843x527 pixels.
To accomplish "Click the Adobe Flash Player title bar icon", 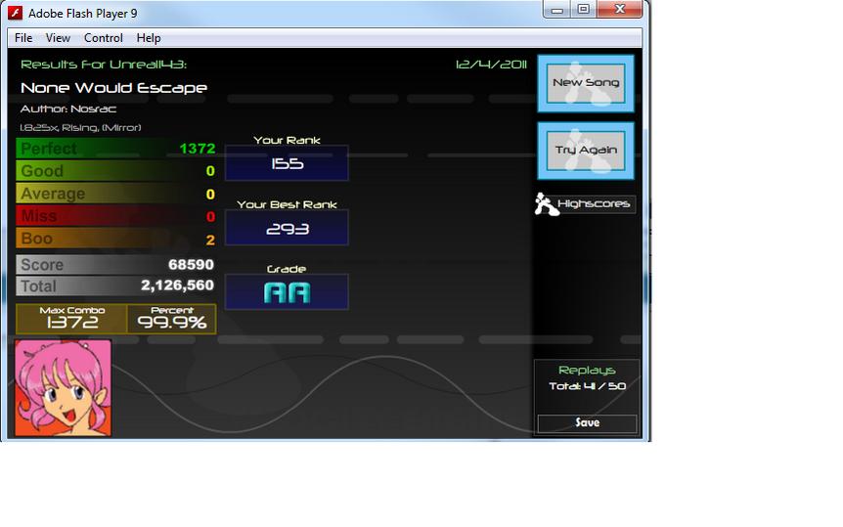I will click(x=15, y=13).
